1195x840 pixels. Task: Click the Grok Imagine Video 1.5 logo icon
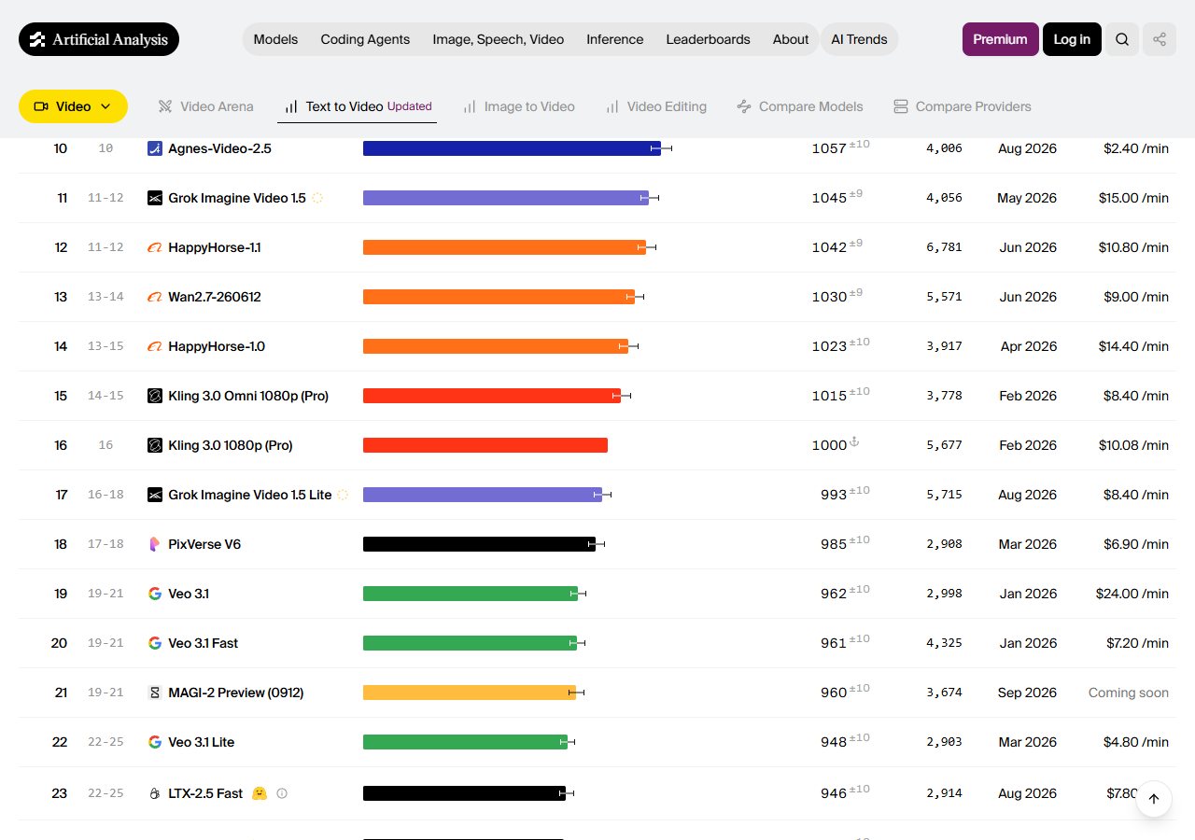pyautogui.click(x=155, y=198)
